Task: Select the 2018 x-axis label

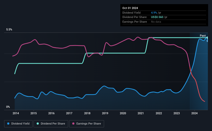Action: tap(87, 113)
